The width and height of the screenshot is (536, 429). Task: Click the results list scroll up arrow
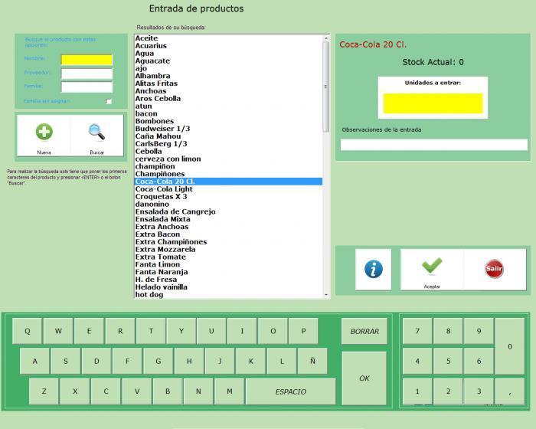[326, 38]
